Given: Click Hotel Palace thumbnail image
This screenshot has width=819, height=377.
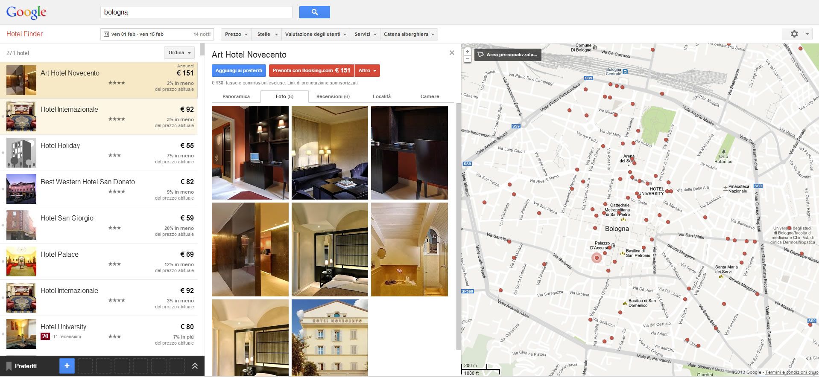Looking at the screenshot, I should tap(21, 261).
